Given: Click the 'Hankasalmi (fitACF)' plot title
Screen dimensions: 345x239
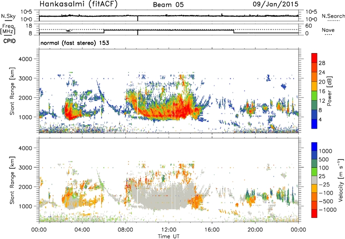Looking at the screenshot, I should [78, 4].
